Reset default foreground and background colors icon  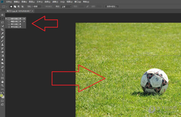1,92
